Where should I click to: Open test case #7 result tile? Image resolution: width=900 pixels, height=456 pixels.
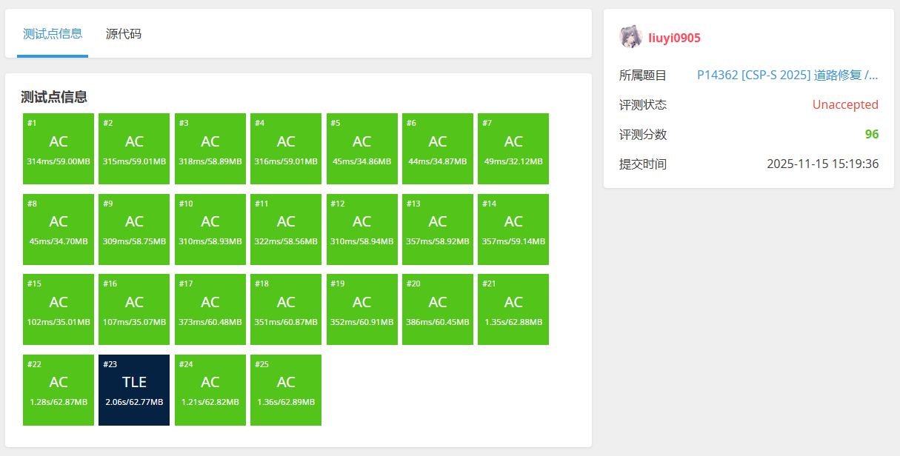pos(513,149)
